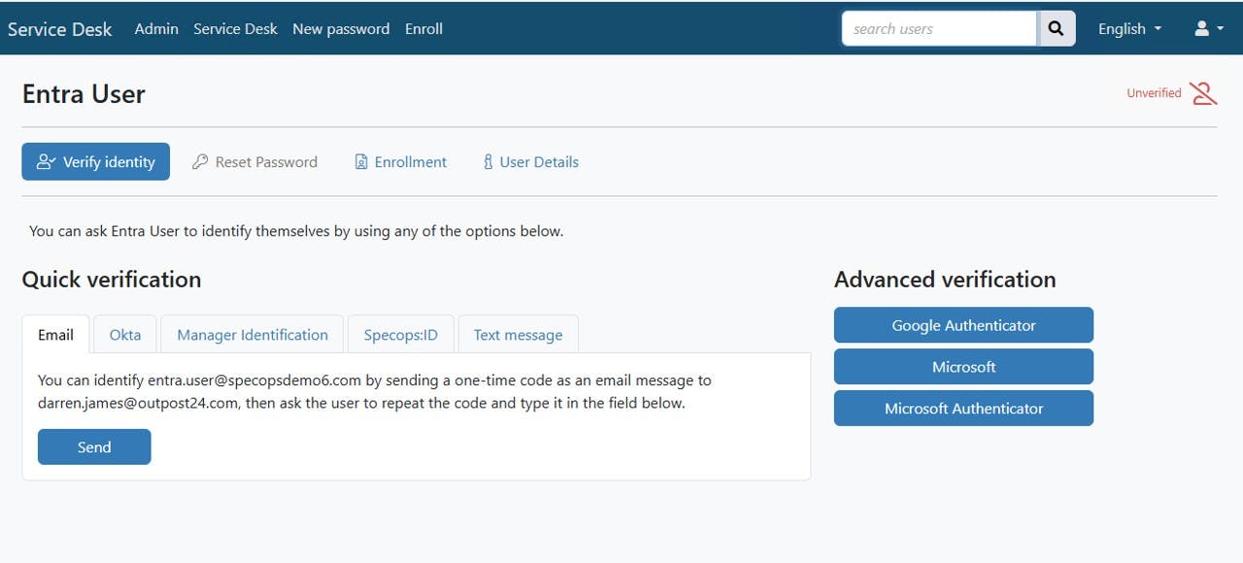Click the Service Desk logo text
This screenshot has height=563, width=1243.
coord(59,28)
